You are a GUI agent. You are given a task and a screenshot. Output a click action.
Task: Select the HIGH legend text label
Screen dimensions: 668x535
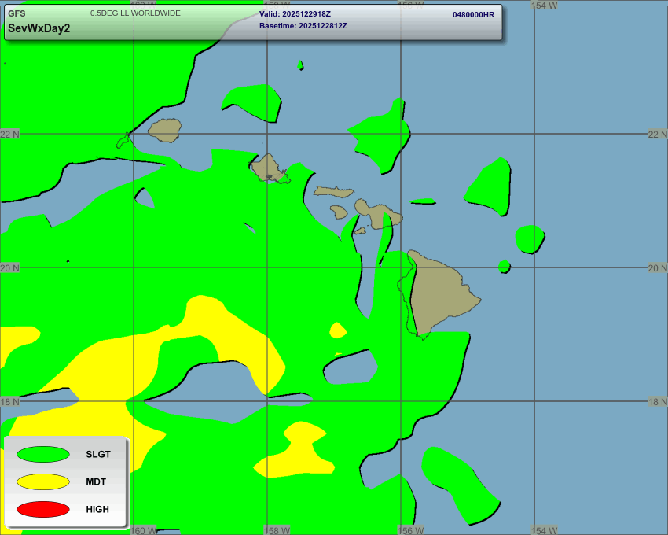(97, 510)
